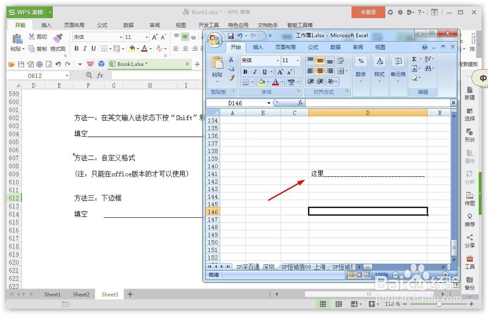Screen dimensions: 488x315
Task: Apply fill color using the paint bucket icon
Action: (262, 81)
